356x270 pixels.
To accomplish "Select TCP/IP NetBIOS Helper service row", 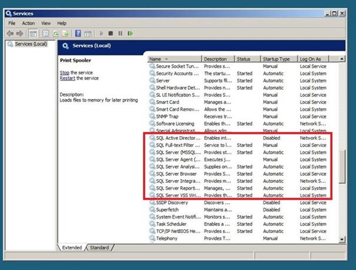I will coord(238,231).
